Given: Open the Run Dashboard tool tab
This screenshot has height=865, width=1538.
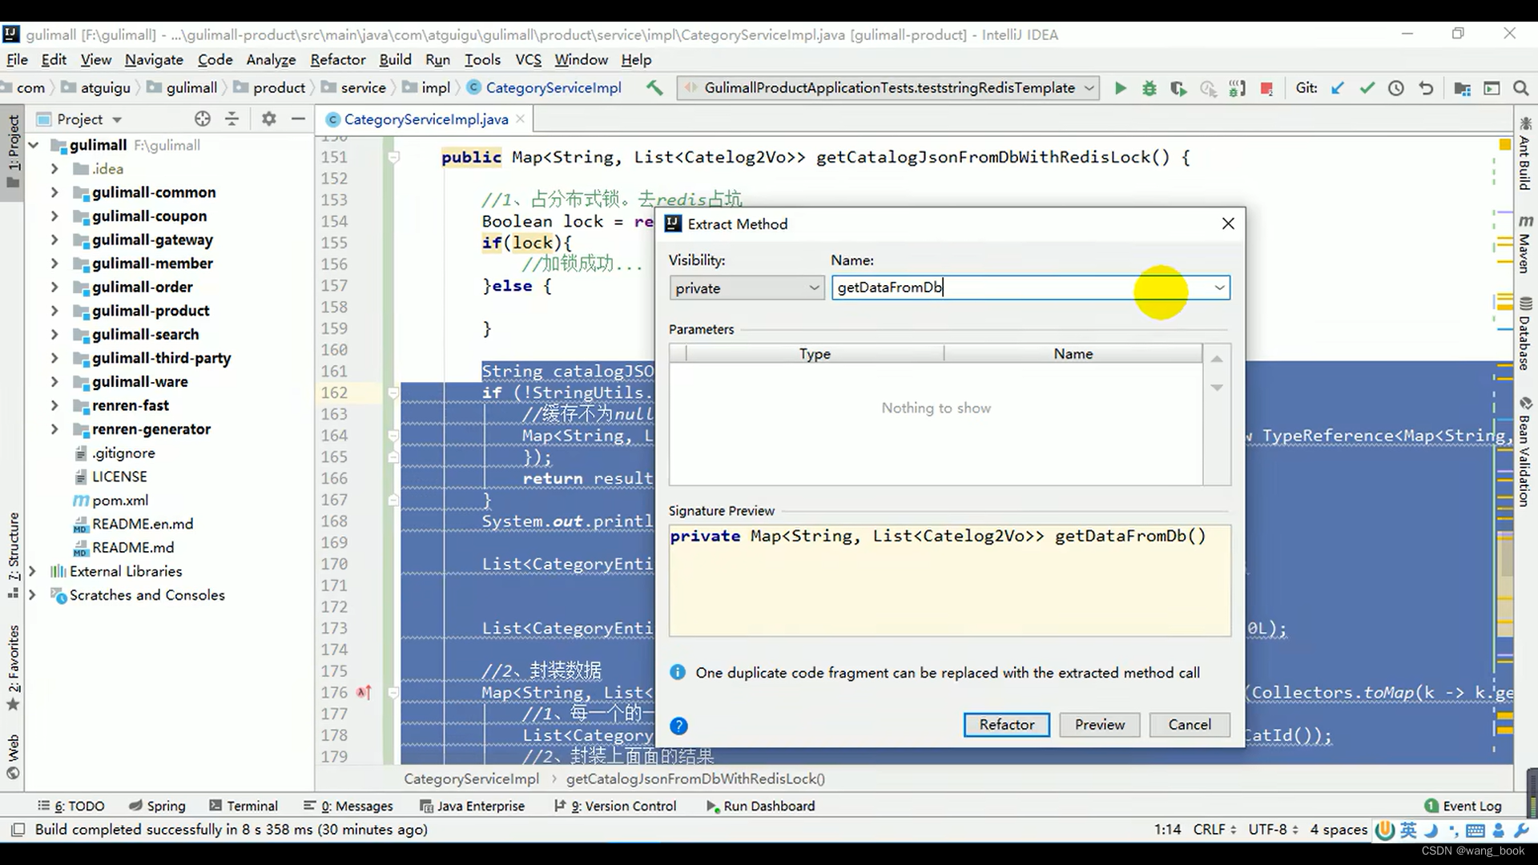Looking at the screenshot, I should [x=760, y=806].
